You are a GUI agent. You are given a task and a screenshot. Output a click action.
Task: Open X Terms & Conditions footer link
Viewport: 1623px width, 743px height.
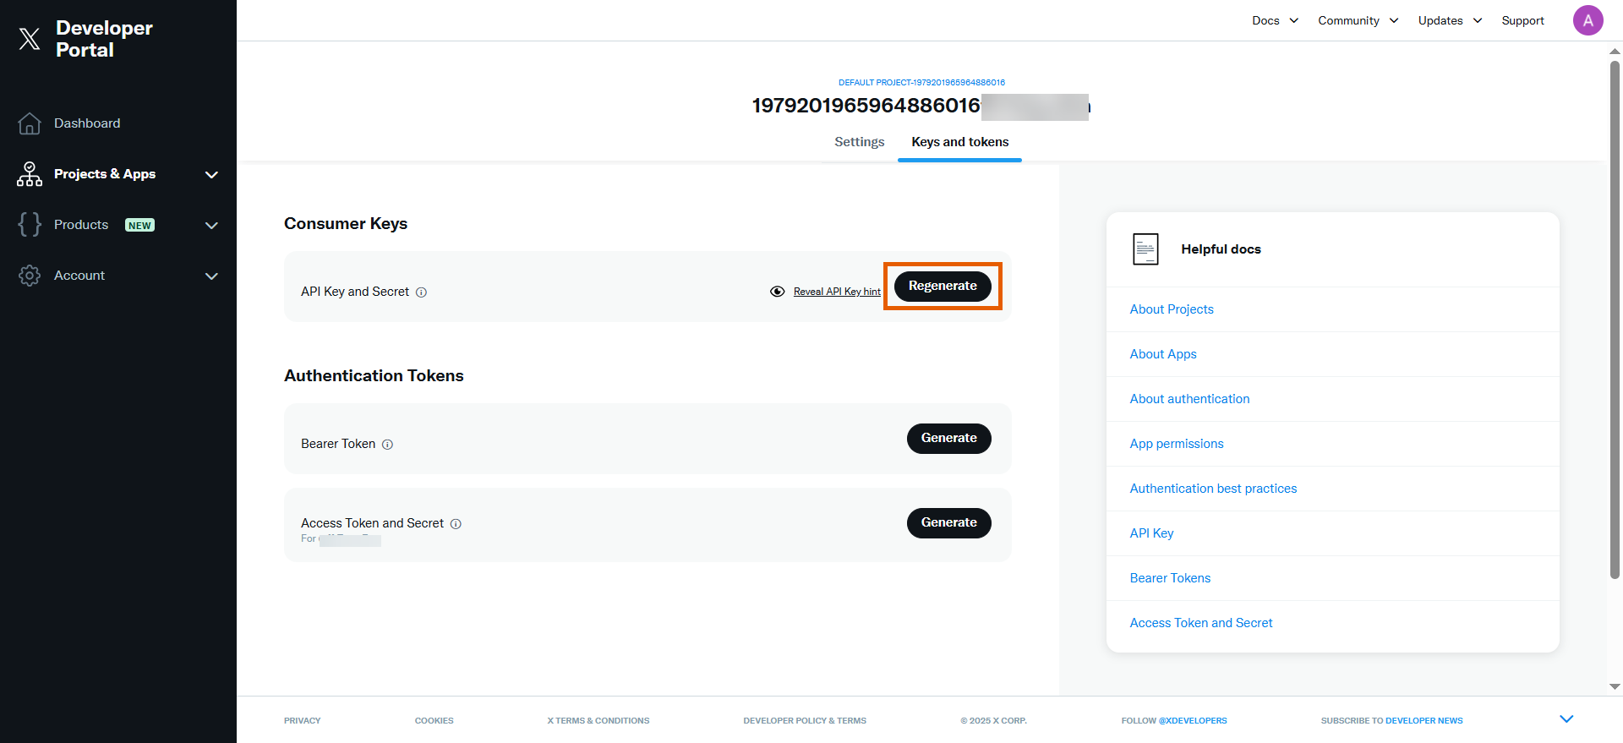coord(598,721)
